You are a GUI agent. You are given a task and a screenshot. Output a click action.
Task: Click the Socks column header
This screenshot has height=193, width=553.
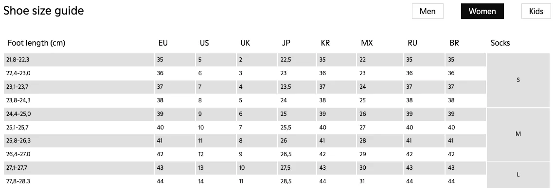coord(500,43)
